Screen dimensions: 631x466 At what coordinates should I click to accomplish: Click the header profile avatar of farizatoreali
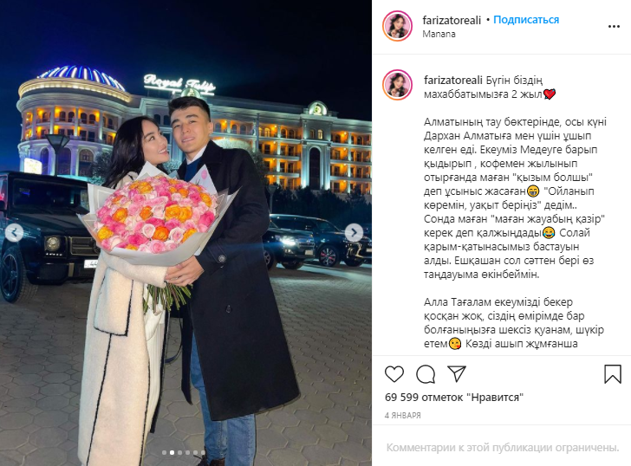click(x=398, y=26)
